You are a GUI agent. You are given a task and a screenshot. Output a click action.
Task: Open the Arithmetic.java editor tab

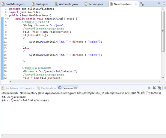tap(67, 4)
